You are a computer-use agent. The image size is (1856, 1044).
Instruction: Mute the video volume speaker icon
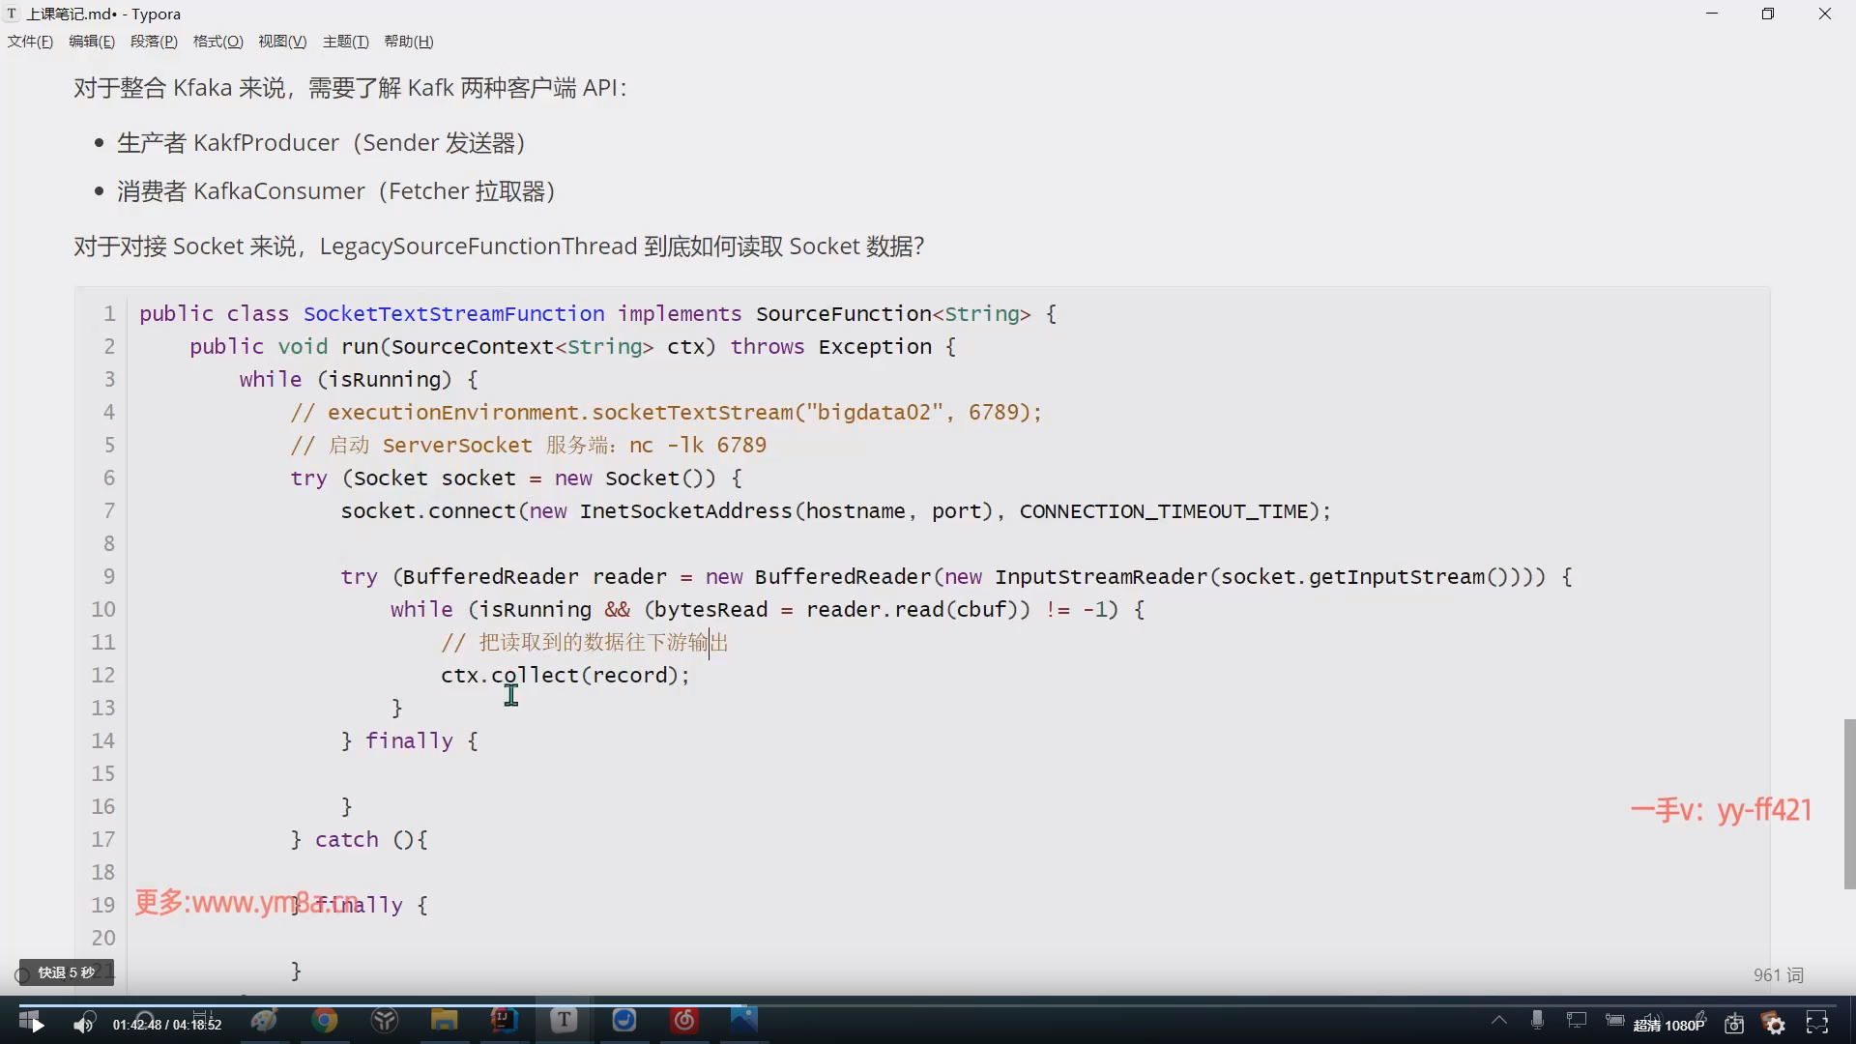pyautogui.click(x=84, y=1025)
